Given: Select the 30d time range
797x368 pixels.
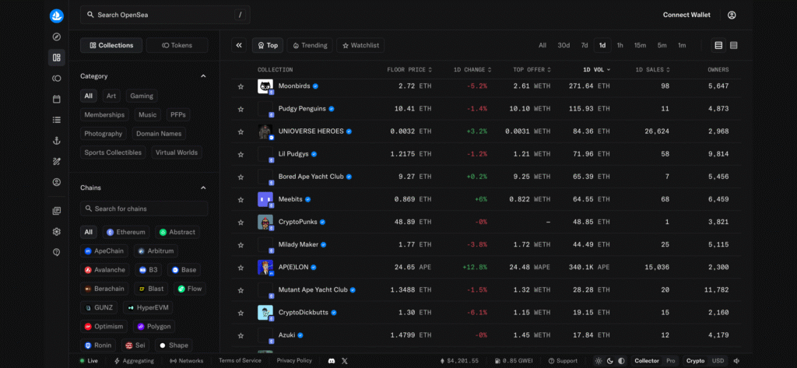Looking at the screenshot, I should point(564,45).
